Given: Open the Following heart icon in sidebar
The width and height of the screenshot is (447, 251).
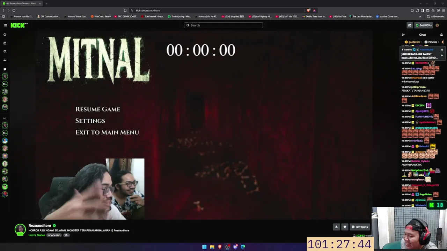Looking at the screenshot, I should [5, 51].
